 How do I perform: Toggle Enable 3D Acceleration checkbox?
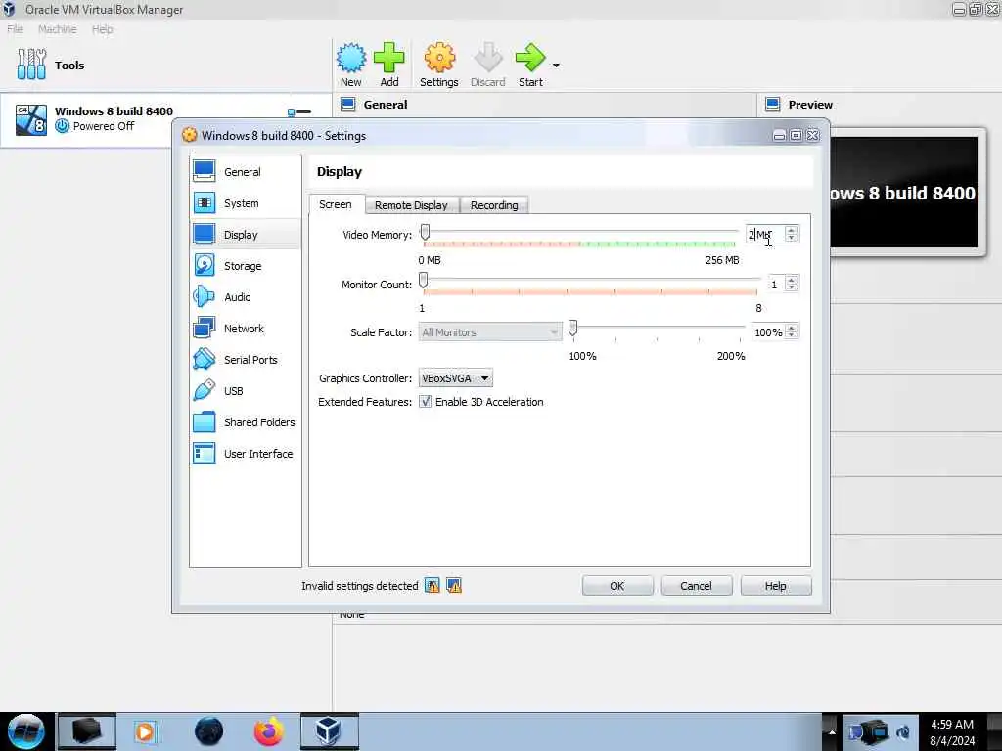(425, 402)
